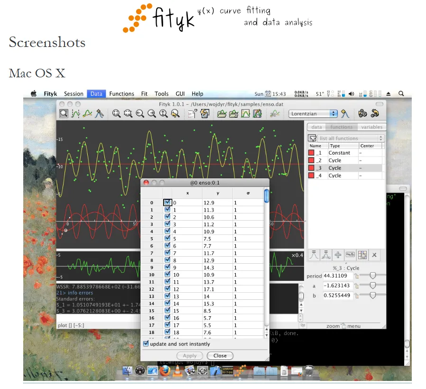Click the colored grid pointer icon
426x389 pixels.
pyautogui.click(x=362, y=255)
